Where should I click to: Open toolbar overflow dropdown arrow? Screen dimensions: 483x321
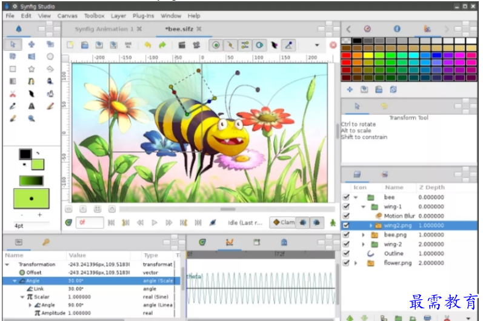(x=317, y=45)
